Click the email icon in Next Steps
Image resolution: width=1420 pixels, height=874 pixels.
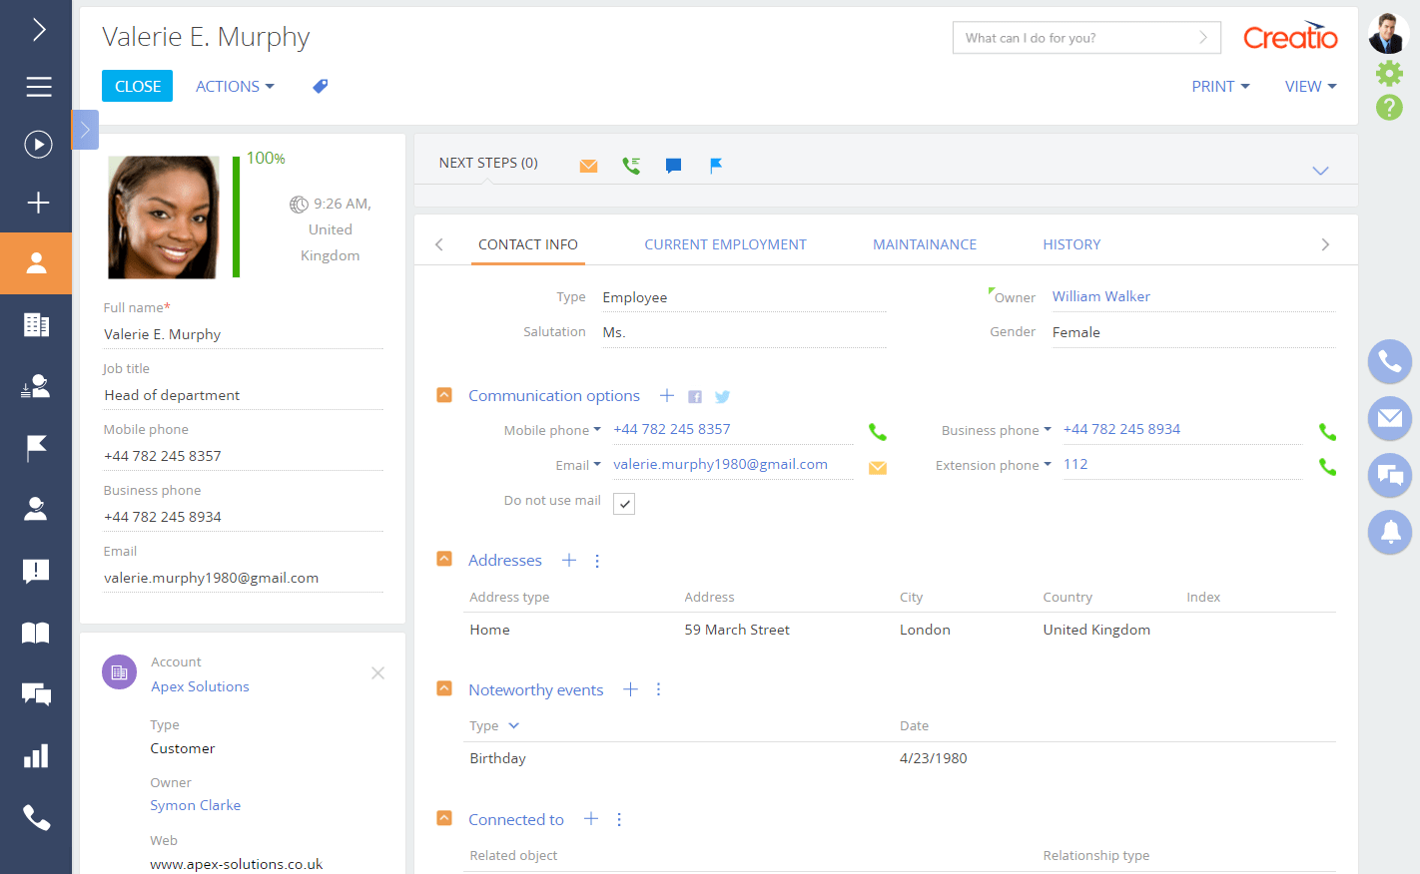coord(588,166)
